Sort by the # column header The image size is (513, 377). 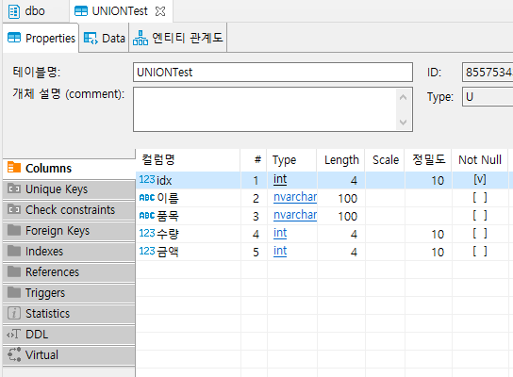coord(254,160)
